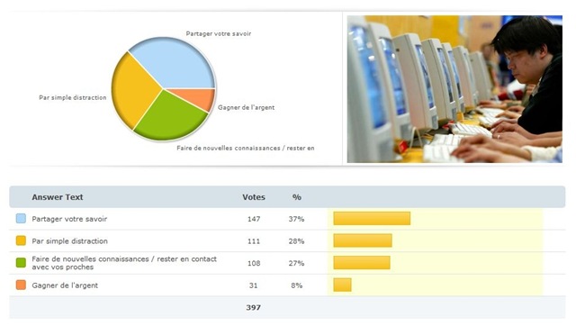Click the Votes column header
576x326 pixels.
click(254, 197)
